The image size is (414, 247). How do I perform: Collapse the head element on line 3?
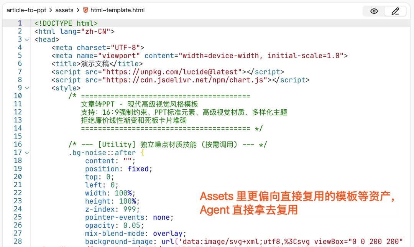(x=26, y=39)
